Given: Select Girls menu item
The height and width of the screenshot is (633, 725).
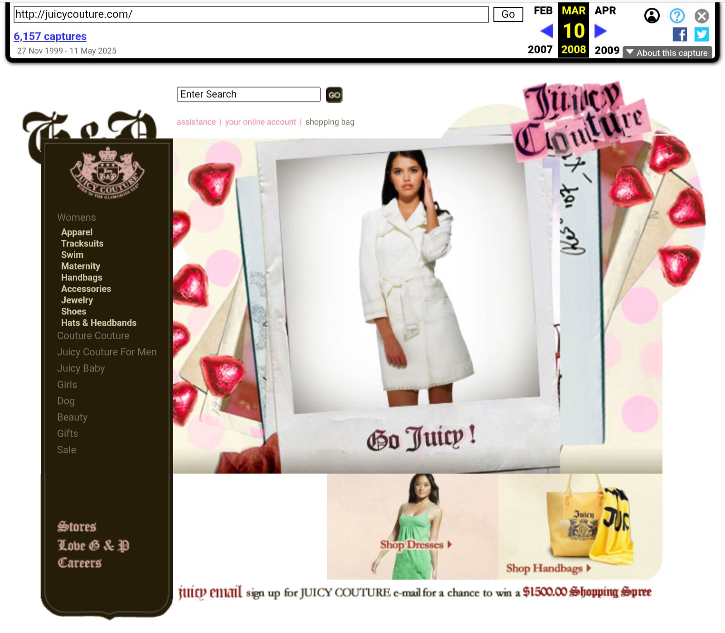Looking at the screenshot, I should pos(67,385).
